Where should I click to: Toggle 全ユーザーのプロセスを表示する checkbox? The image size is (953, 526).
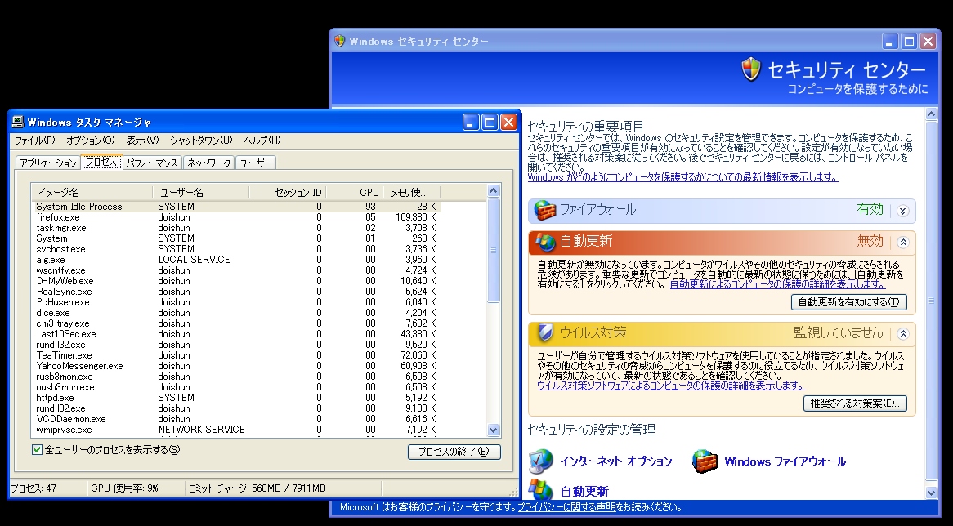[x=37, y=450]
